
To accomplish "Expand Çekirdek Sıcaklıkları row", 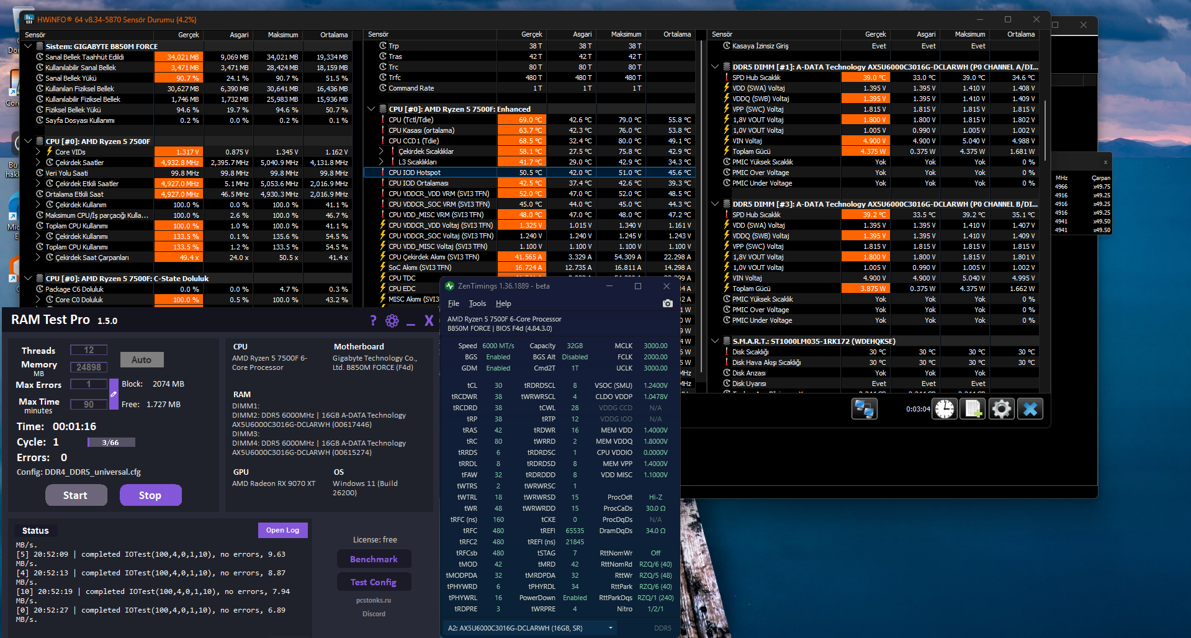I will coord(381,151).
